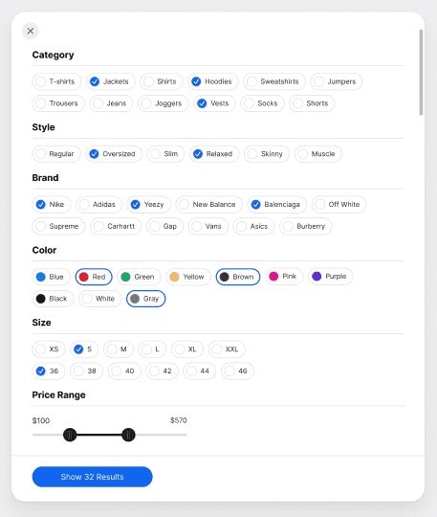
Task: Click the minimum price slider handle
Action: pyautogui.click(x=70, y=435)
